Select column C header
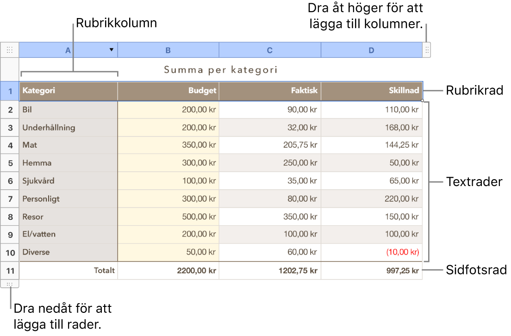This screenshot has width=511, height=336. (269, 50)
